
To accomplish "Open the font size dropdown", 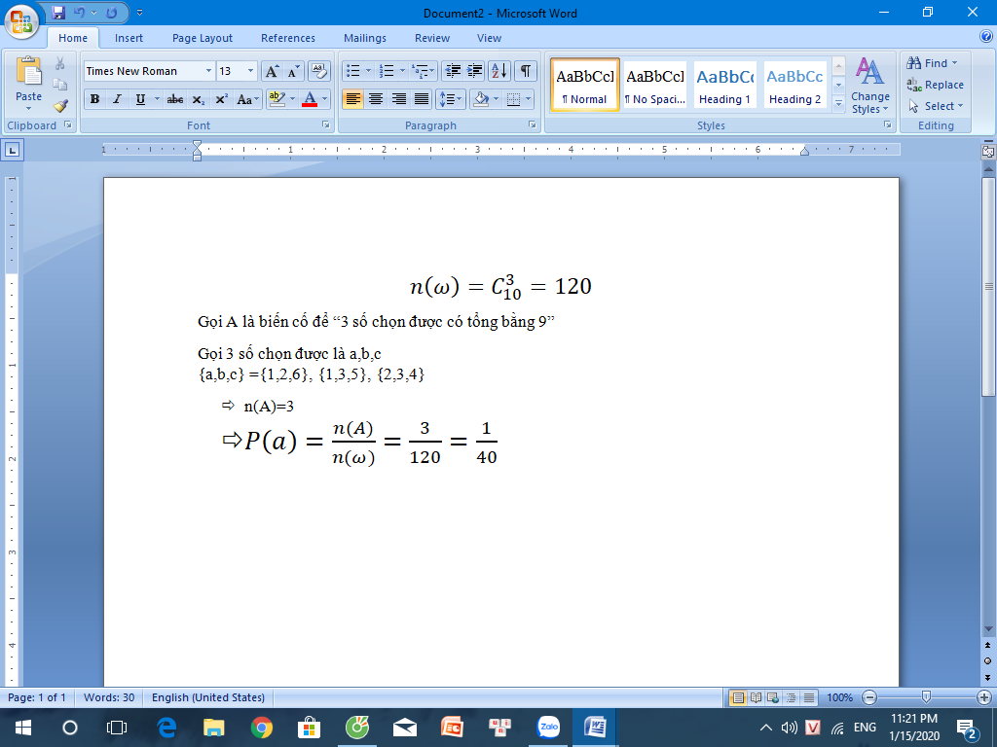I will [x=250, y=71].
